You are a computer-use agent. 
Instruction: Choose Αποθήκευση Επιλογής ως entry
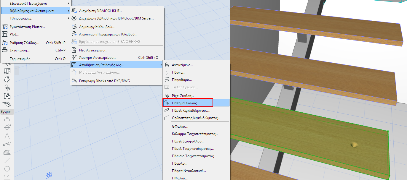click(117, 65)
